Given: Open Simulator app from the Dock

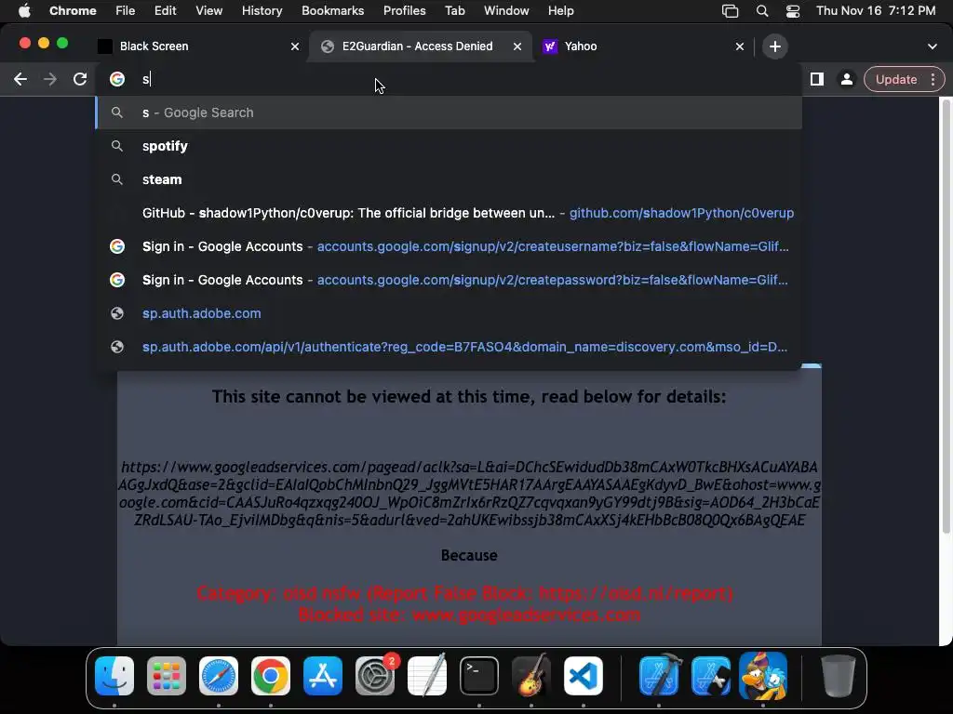Looking at the screenshot, I should click(x=711, y=676).
